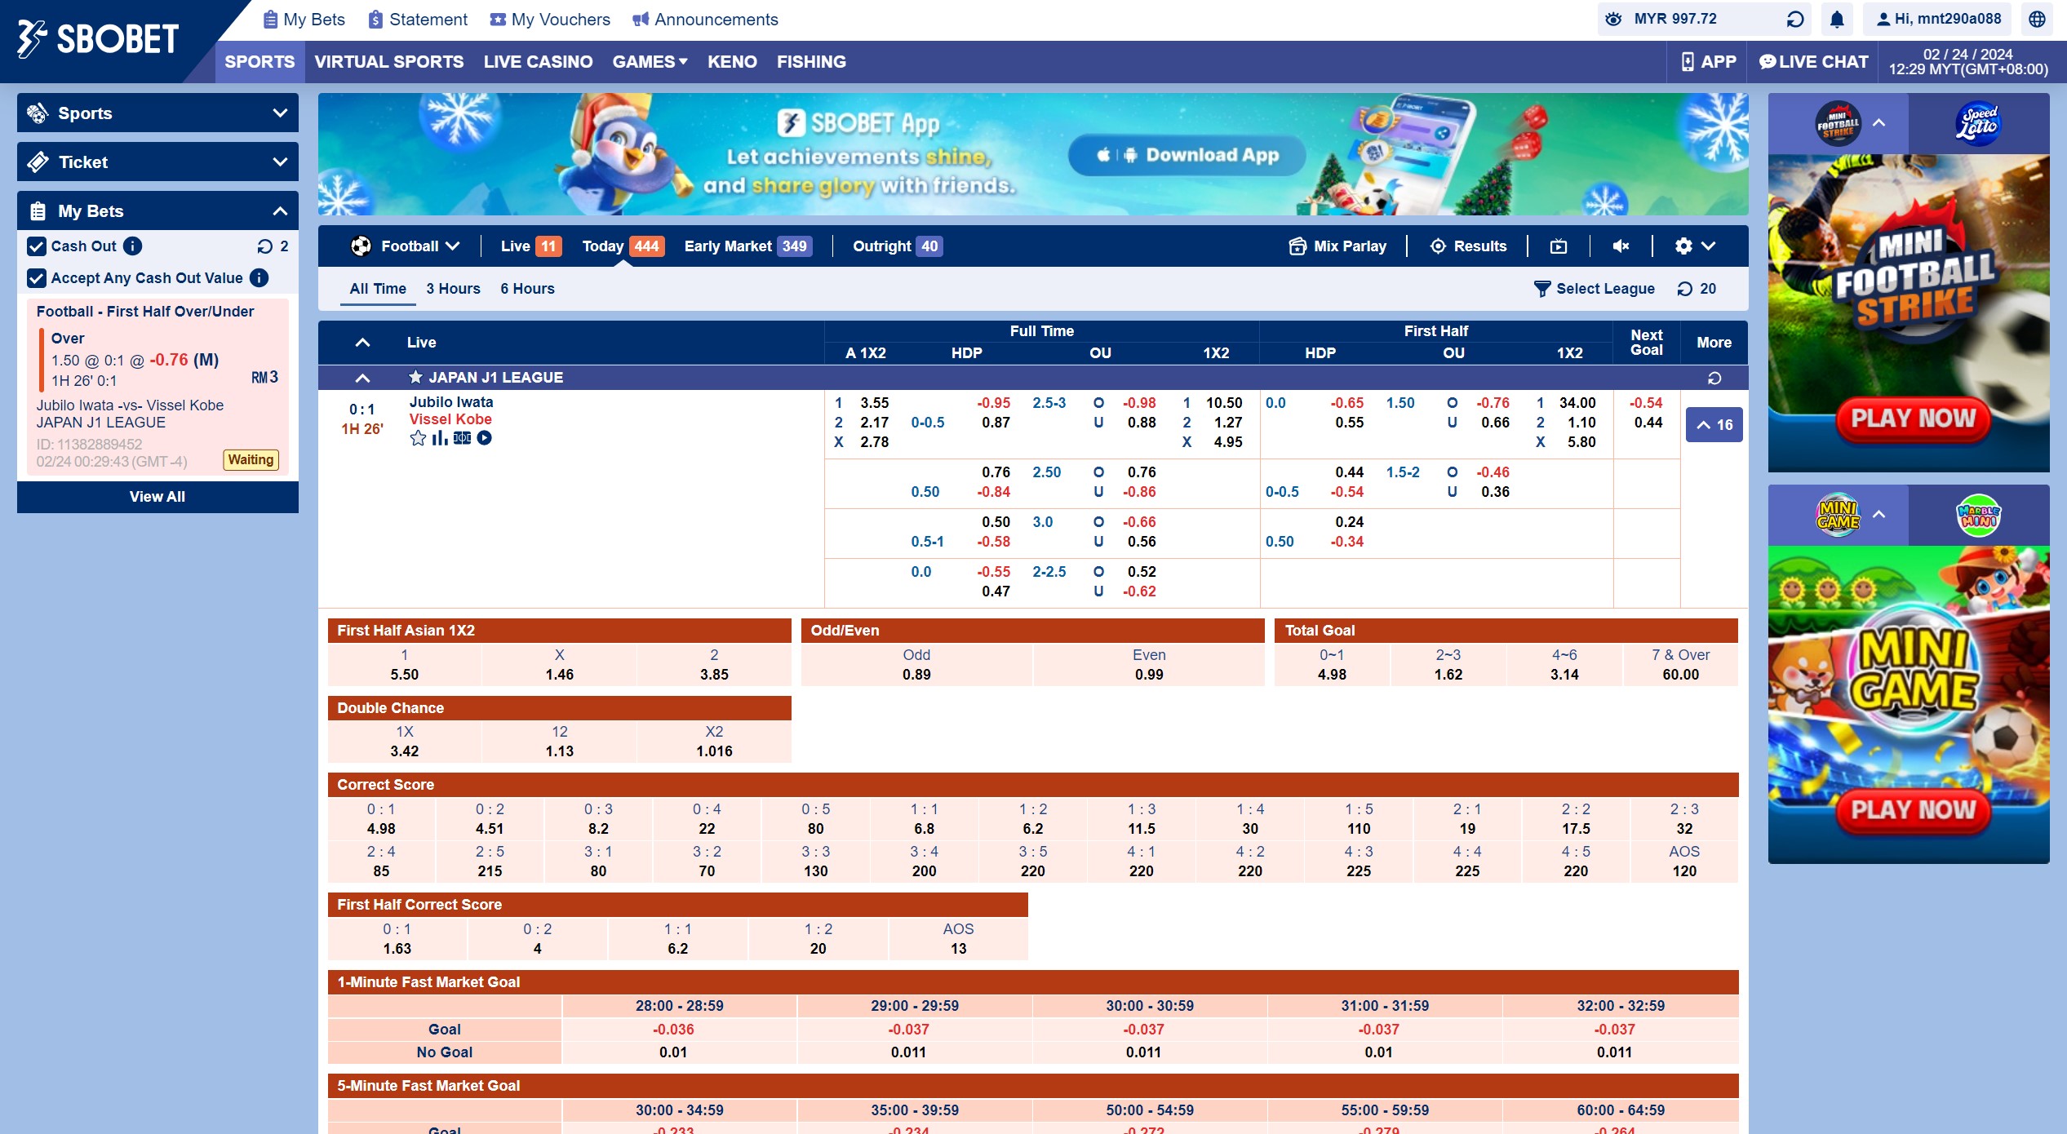Image resolution: width=2067 pixels, height=1134 pixels.
Task: Select the Early Market 349 tab
Action: pyautogui.click(x=747, y=246)
